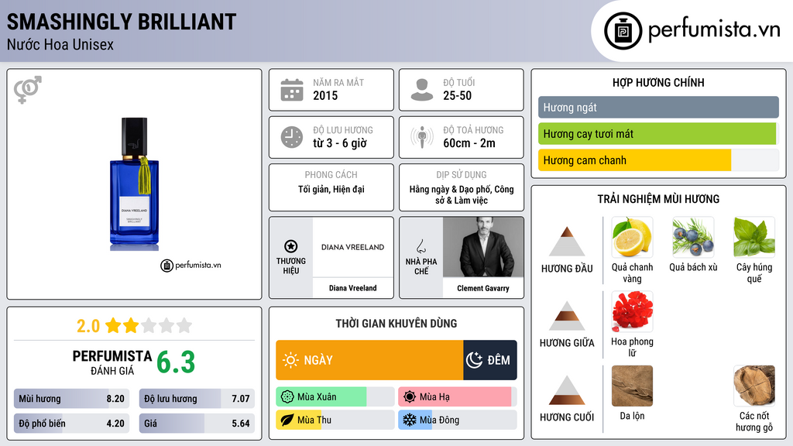Image resolution: width=793 pixels, height=446 pixels.
Task: Click the style text Tối giản, Hiện đại
Action: click(x=331, y=189)
